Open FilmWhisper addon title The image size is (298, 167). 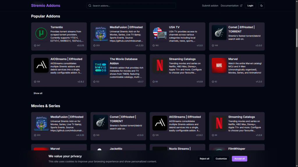[x=237, y=149]
